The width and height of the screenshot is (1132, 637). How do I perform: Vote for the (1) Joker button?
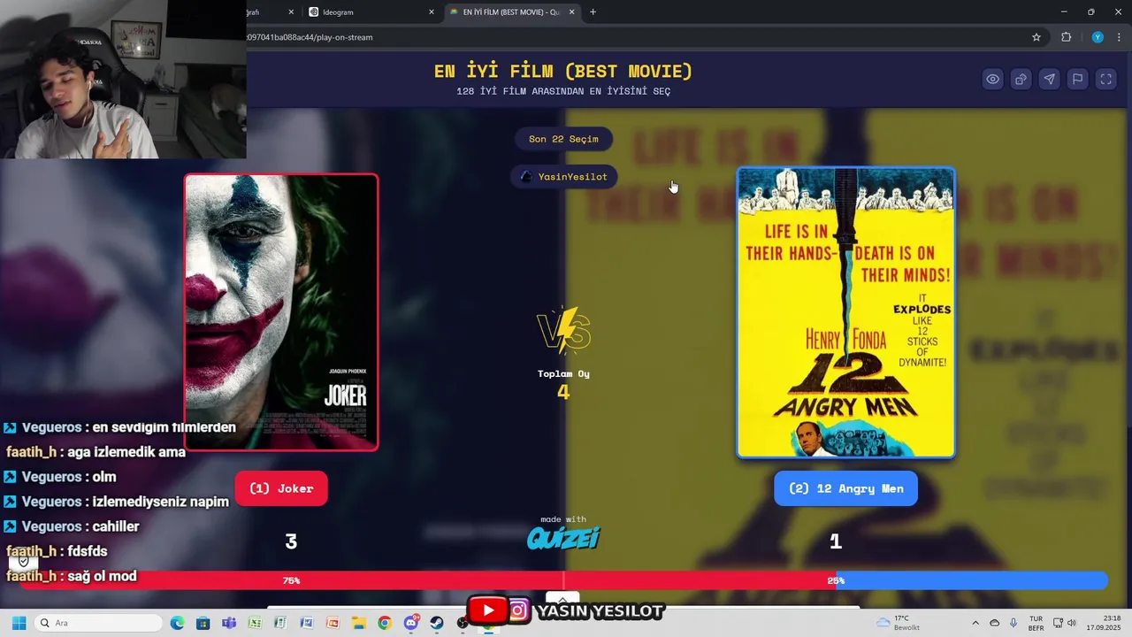coord(281,488)
